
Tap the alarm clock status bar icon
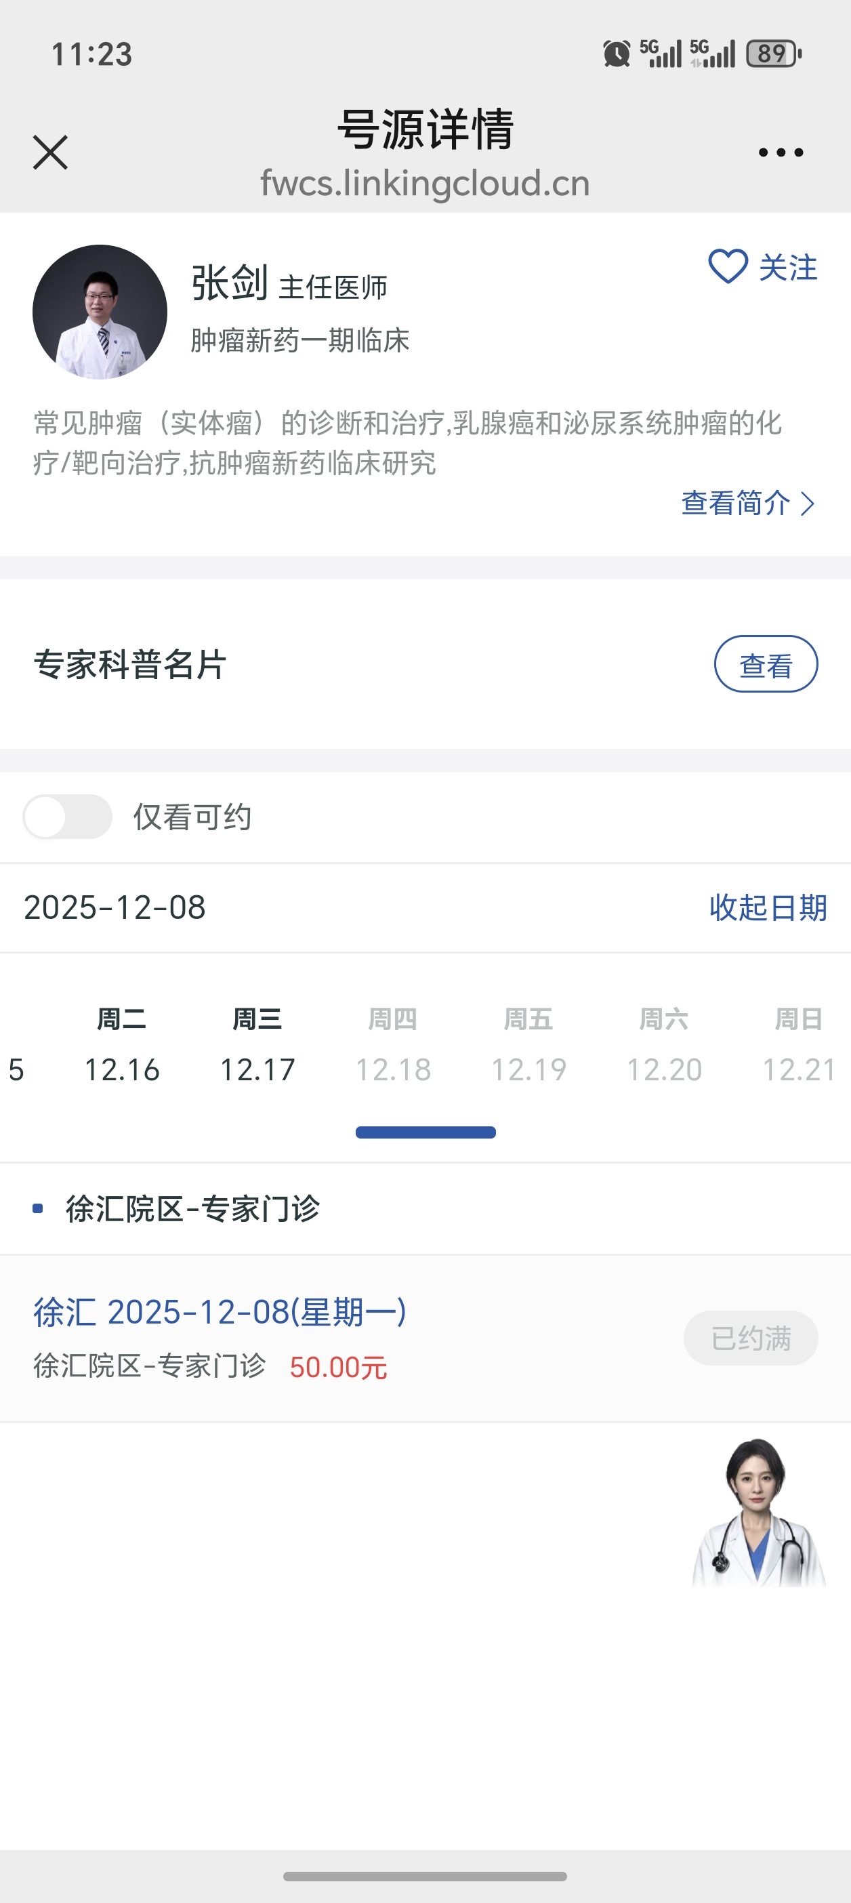pyautogui.click(x=616, y=54)
